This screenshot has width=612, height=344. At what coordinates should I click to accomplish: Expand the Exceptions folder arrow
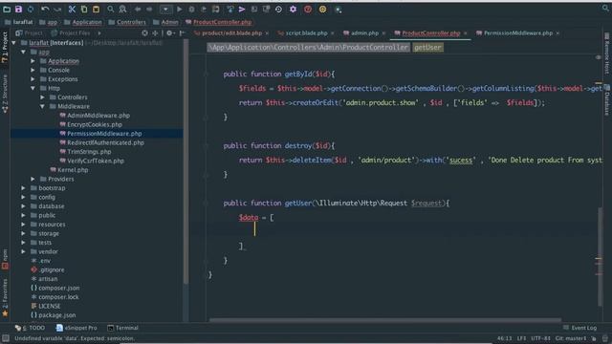pyautogui.click(x=33, y=78)
